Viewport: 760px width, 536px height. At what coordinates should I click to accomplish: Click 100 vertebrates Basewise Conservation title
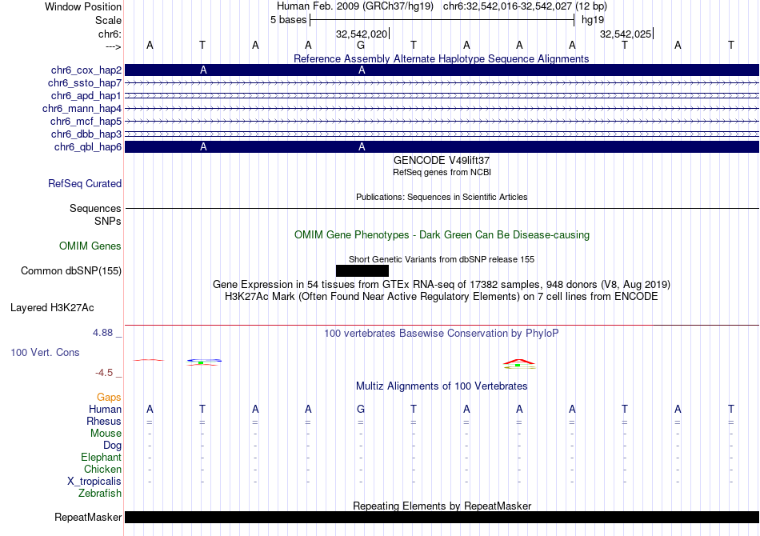click(x=442, y=334)
